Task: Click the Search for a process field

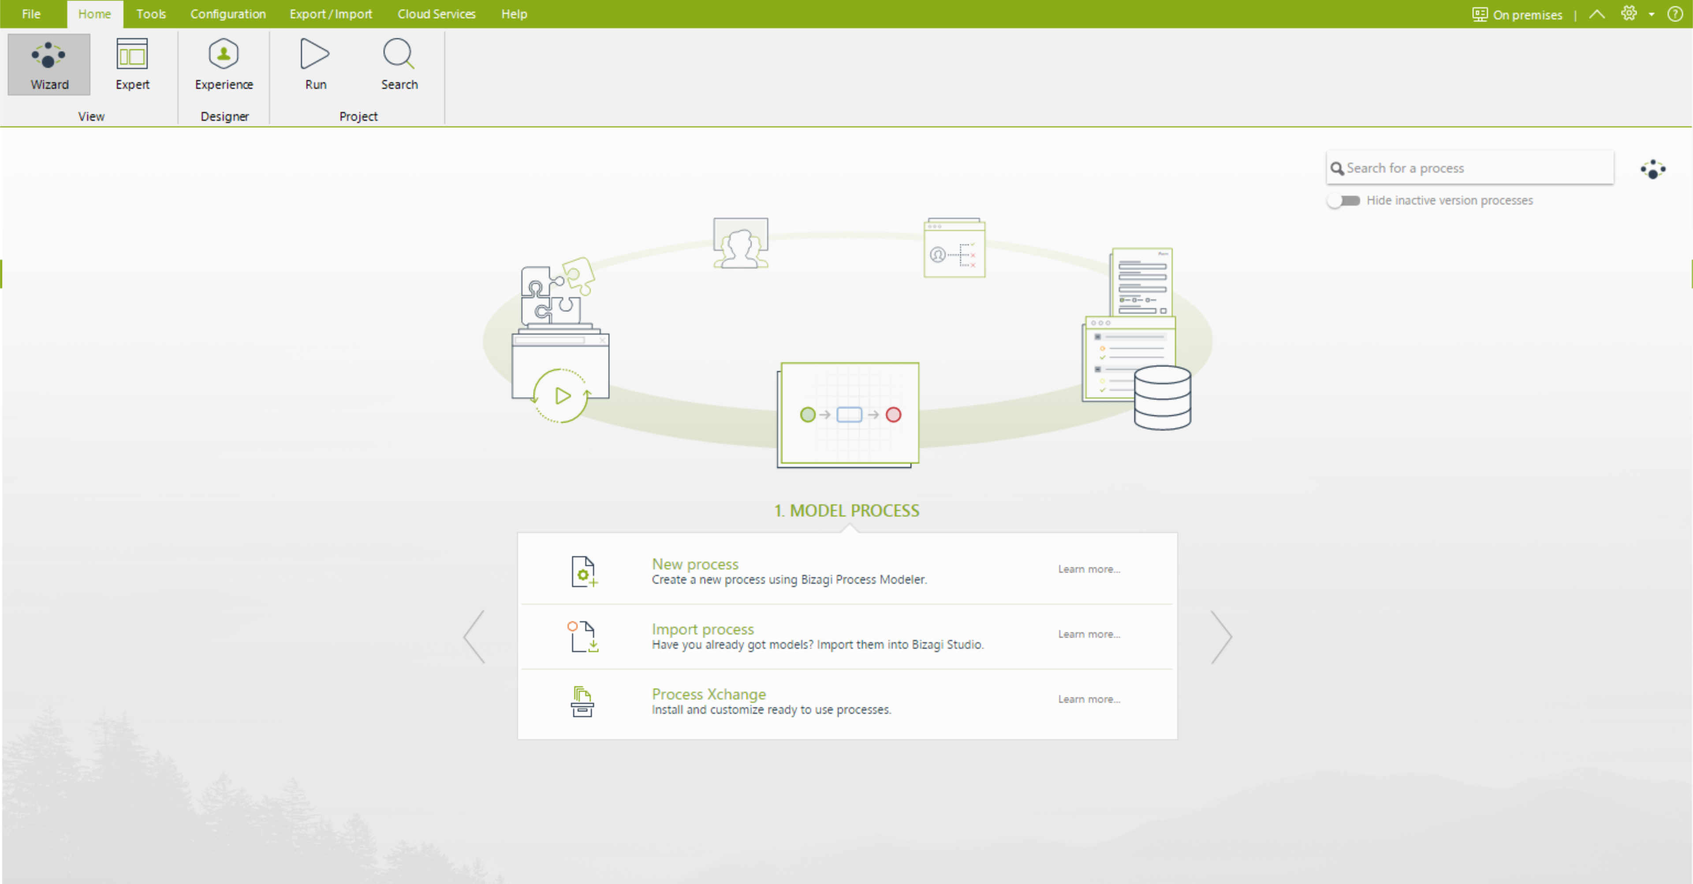Action: click(1469, 168)
